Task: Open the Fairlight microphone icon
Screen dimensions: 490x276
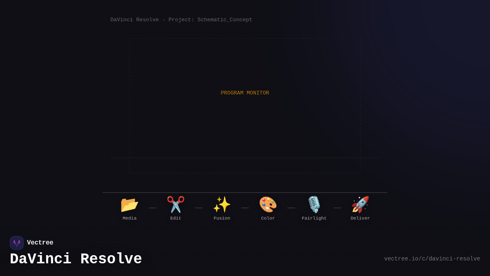Action: point(314,204)
